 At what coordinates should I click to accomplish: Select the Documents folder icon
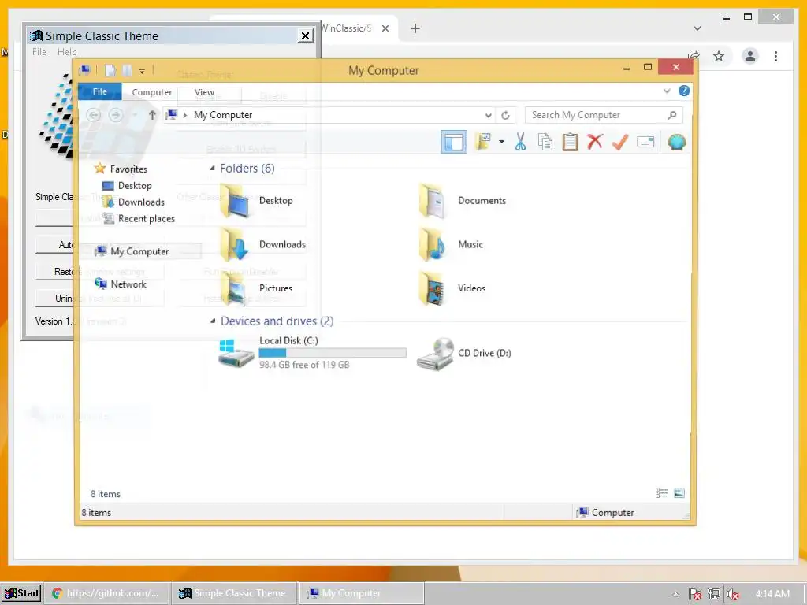click(x=433, y=201)
